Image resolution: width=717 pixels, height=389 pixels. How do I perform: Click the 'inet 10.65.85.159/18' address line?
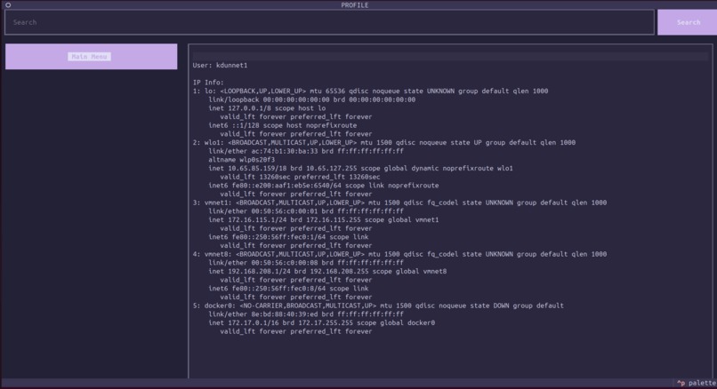(x=360, y=168)
